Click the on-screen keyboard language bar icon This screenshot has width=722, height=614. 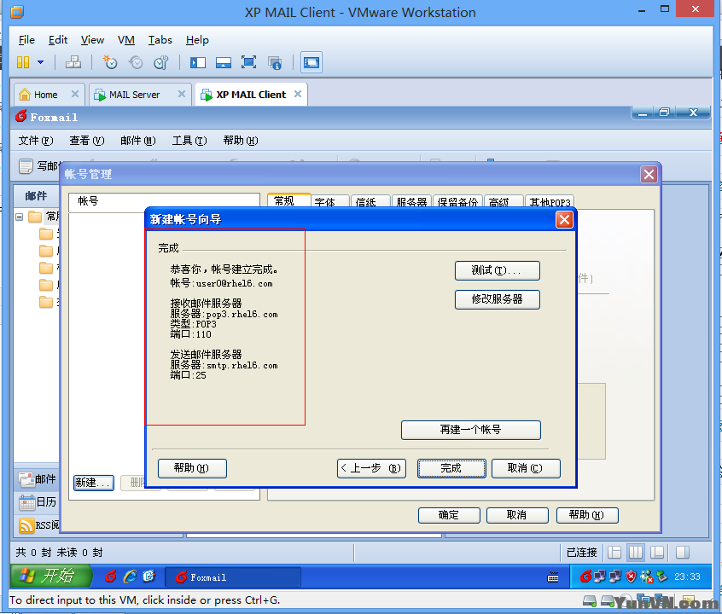(552, 577)
